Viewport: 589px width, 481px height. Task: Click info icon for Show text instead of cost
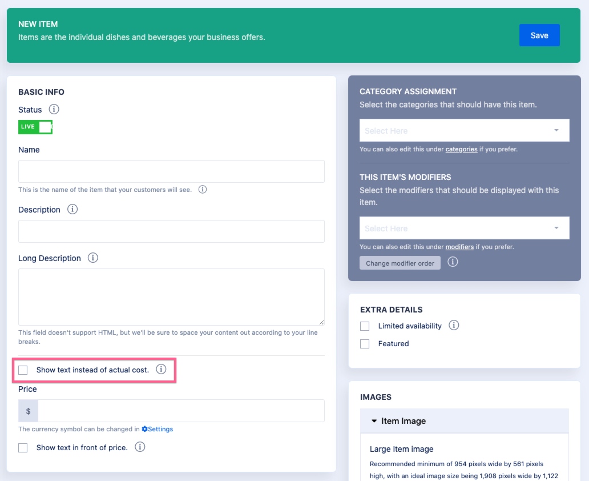[x=161, y=369]
